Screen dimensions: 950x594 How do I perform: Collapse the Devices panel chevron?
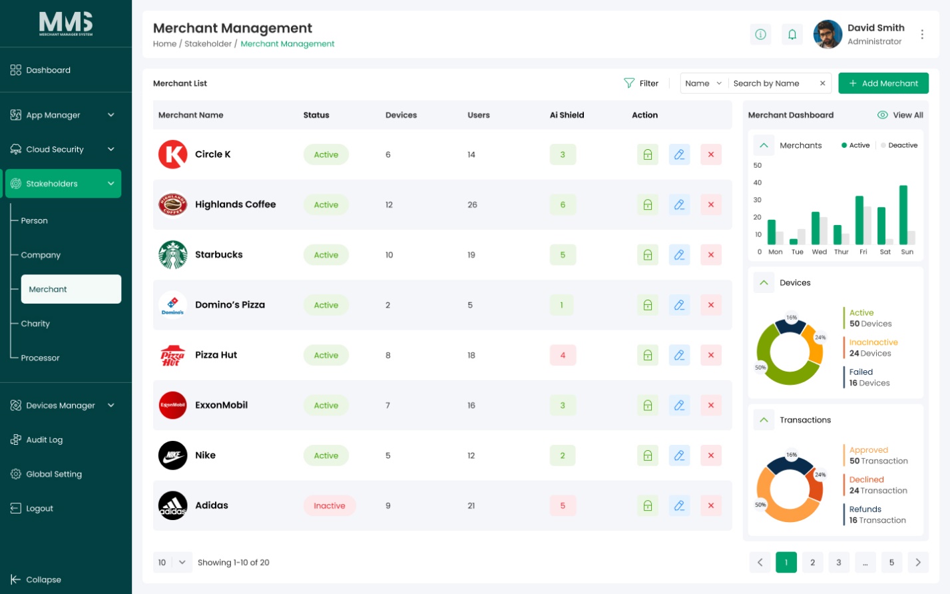tap(764, 282)
